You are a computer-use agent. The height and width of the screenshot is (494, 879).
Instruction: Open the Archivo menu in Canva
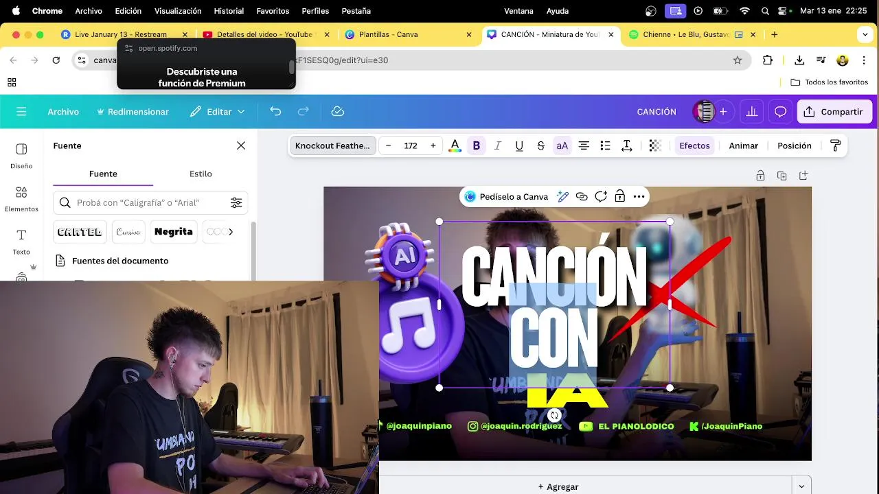[63, 111]
